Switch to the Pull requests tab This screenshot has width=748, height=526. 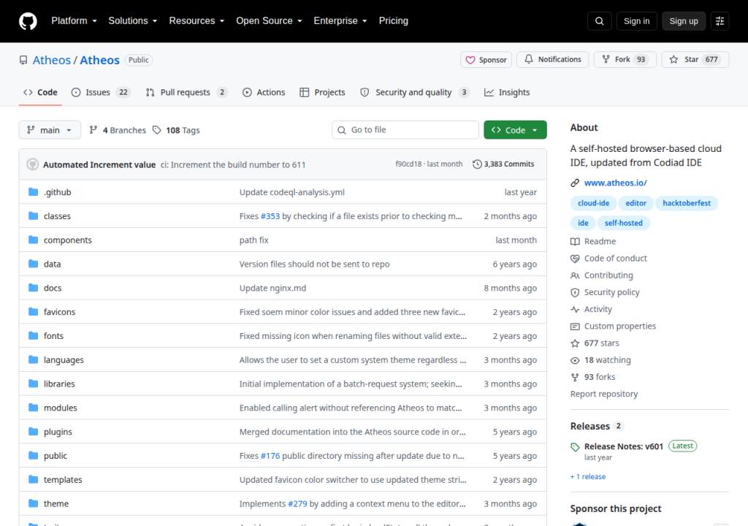pyautogui.click(x=186, y=92)
